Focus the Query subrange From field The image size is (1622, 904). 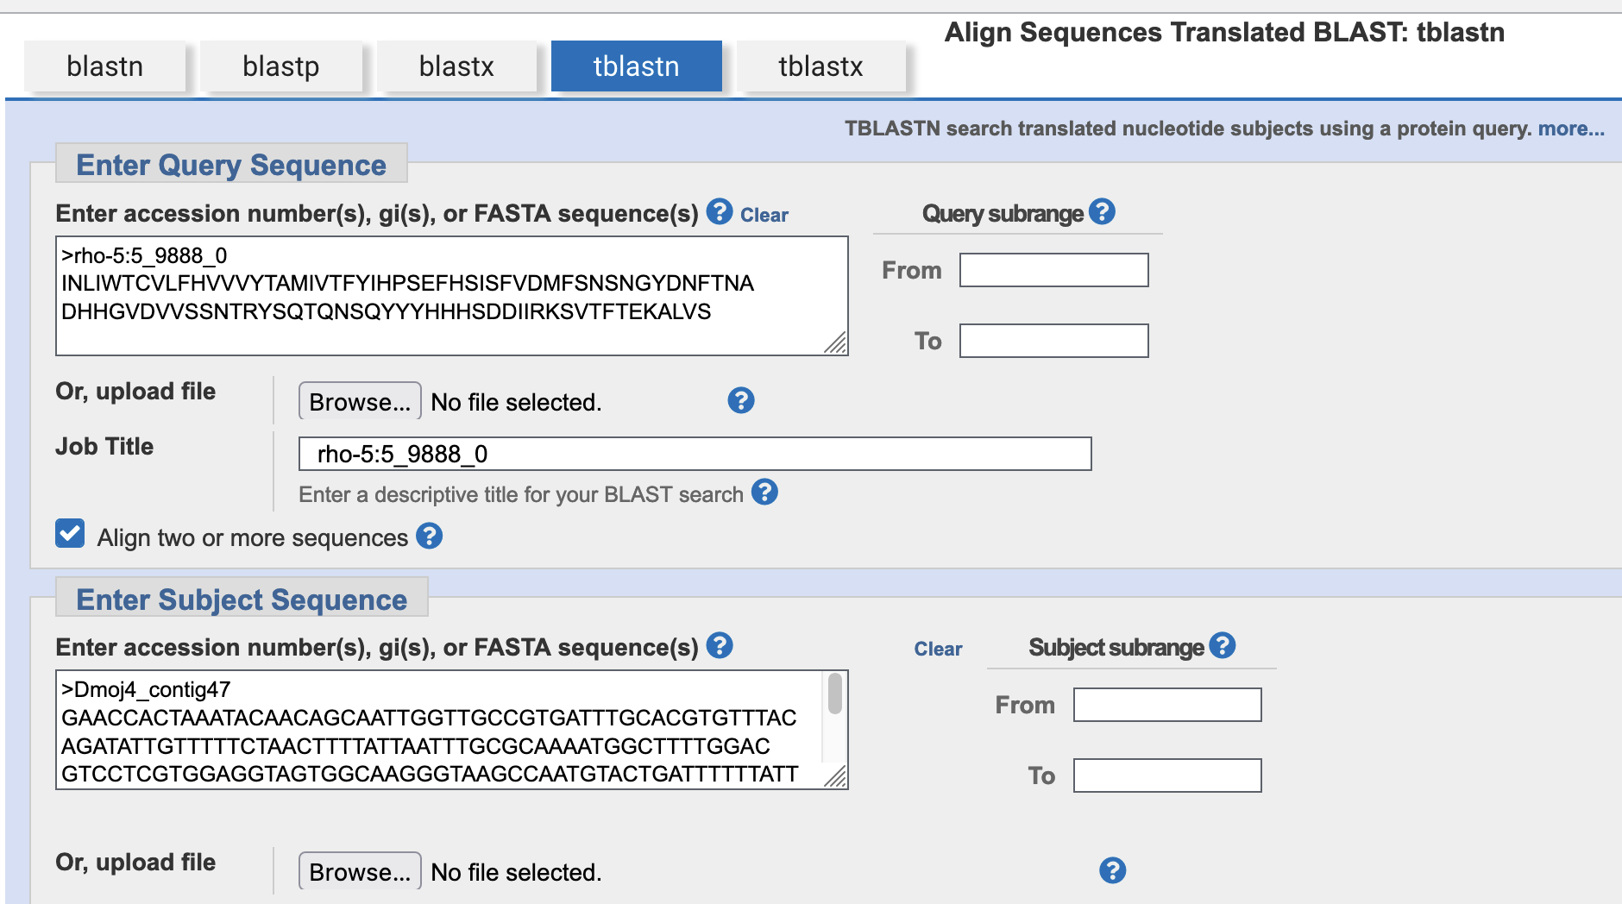[1054, 270]
